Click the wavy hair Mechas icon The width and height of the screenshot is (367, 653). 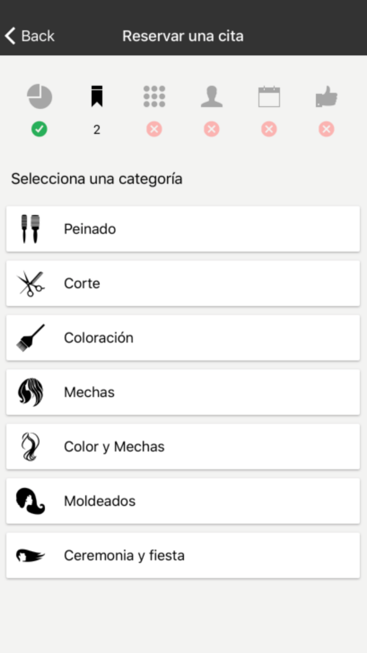tap(30, 392)
